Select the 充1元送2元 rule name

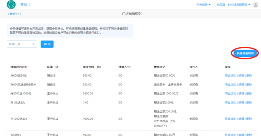click(18, 102)
